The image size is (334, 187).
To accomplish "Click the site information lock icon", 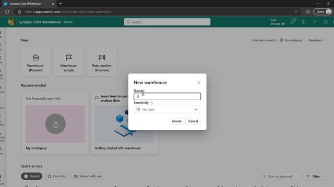I will click(20, 11).
